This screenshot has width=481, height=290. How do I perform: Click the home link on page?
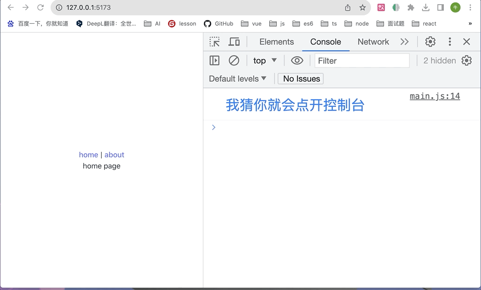pos(88,154)
